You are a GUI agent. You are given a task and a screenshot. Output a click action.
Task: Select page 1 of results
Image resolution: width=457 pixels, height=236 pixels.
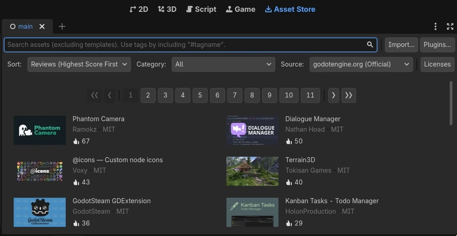pos(131,95)
